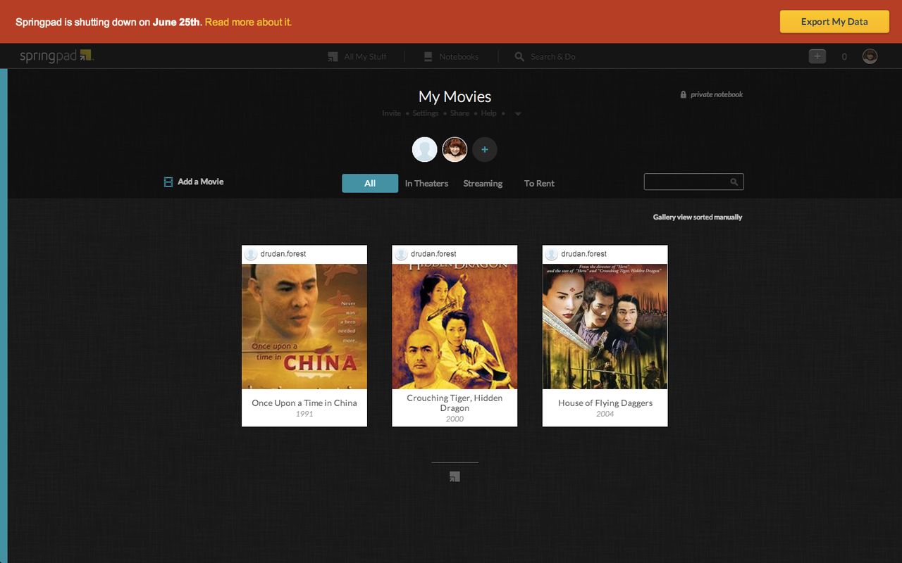Click the private notebook lock icon
Screen dimensions: 902x563
(683, 94)
